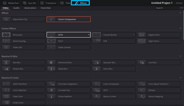Click the Color Space Transform icon
184x106 pixels.
[x=142, y=84]
